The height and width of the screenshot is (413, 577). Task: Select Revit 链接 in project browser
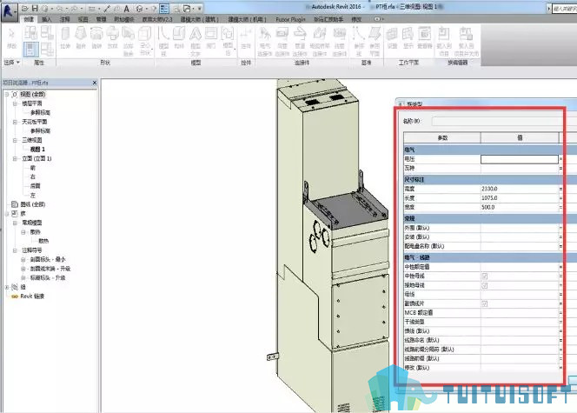coord(32,296)
